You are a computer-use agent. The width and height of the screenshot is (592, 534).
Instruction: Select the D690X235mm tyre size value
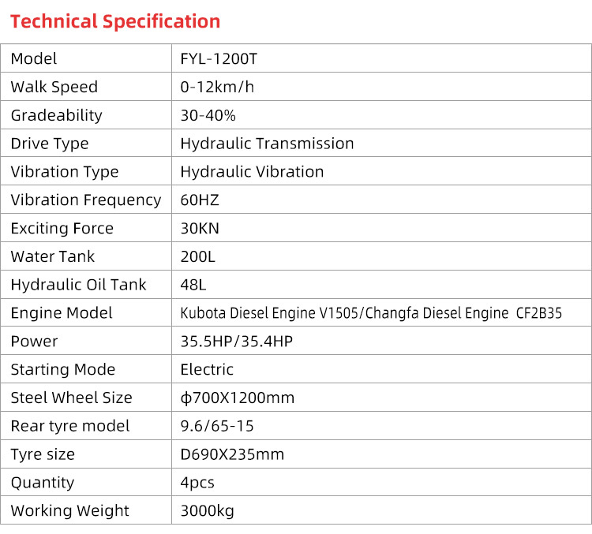click(x=232, y=455)
